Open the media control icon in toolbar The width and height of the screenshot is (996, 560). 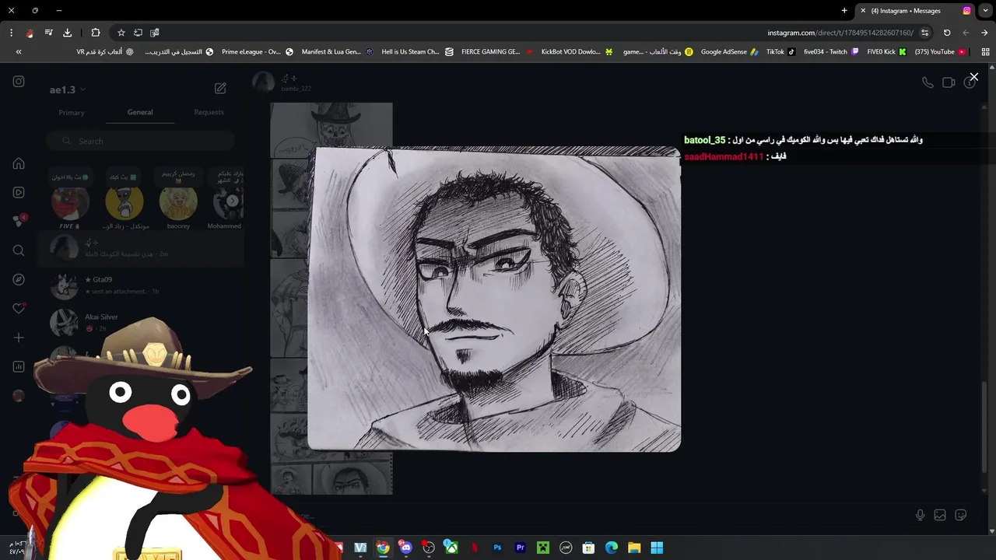click(48, 33)
